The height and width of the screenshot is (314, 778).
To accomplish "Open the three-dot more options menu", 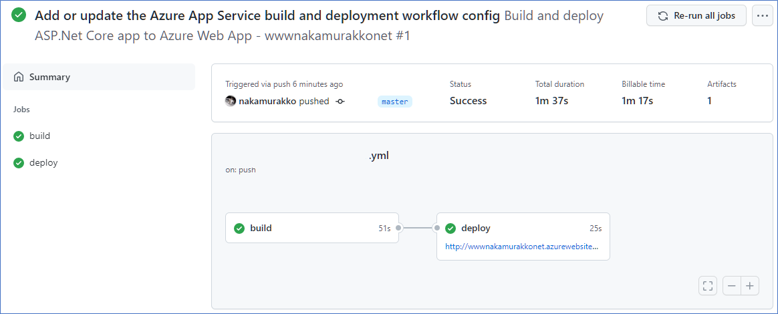I will point(763,16).
